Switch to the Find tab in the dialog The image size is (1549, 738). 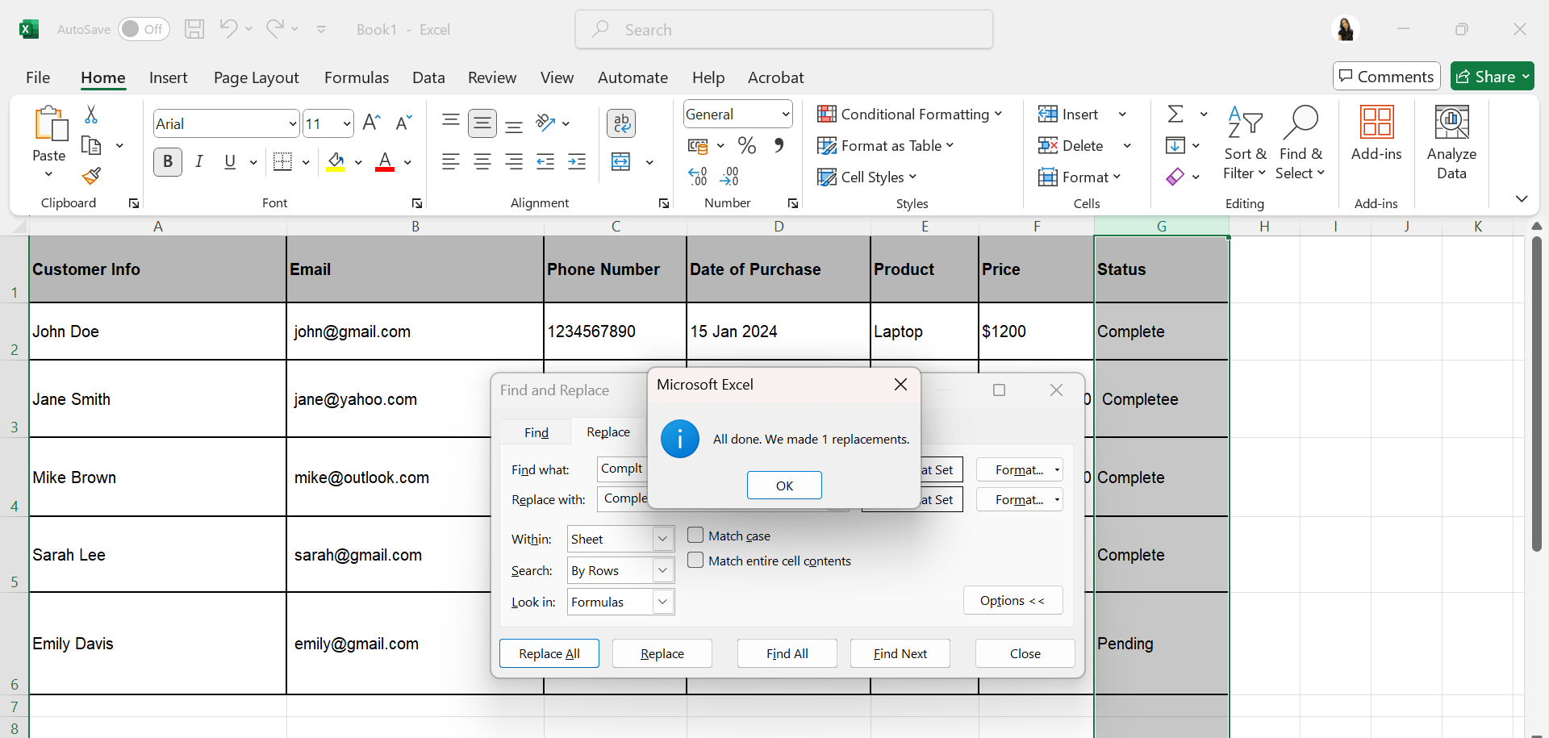[536, 432]
